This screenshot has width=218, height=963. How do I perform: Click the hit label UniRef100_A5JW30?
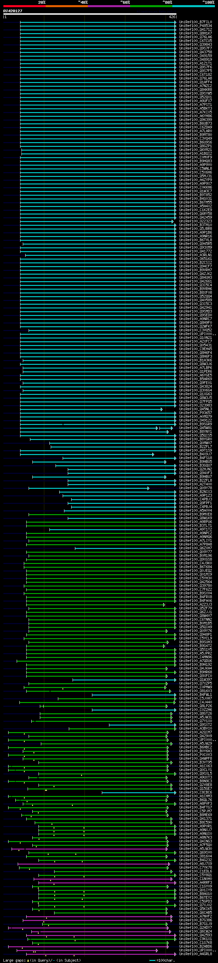pyautogui.click(x=196, y=849)
